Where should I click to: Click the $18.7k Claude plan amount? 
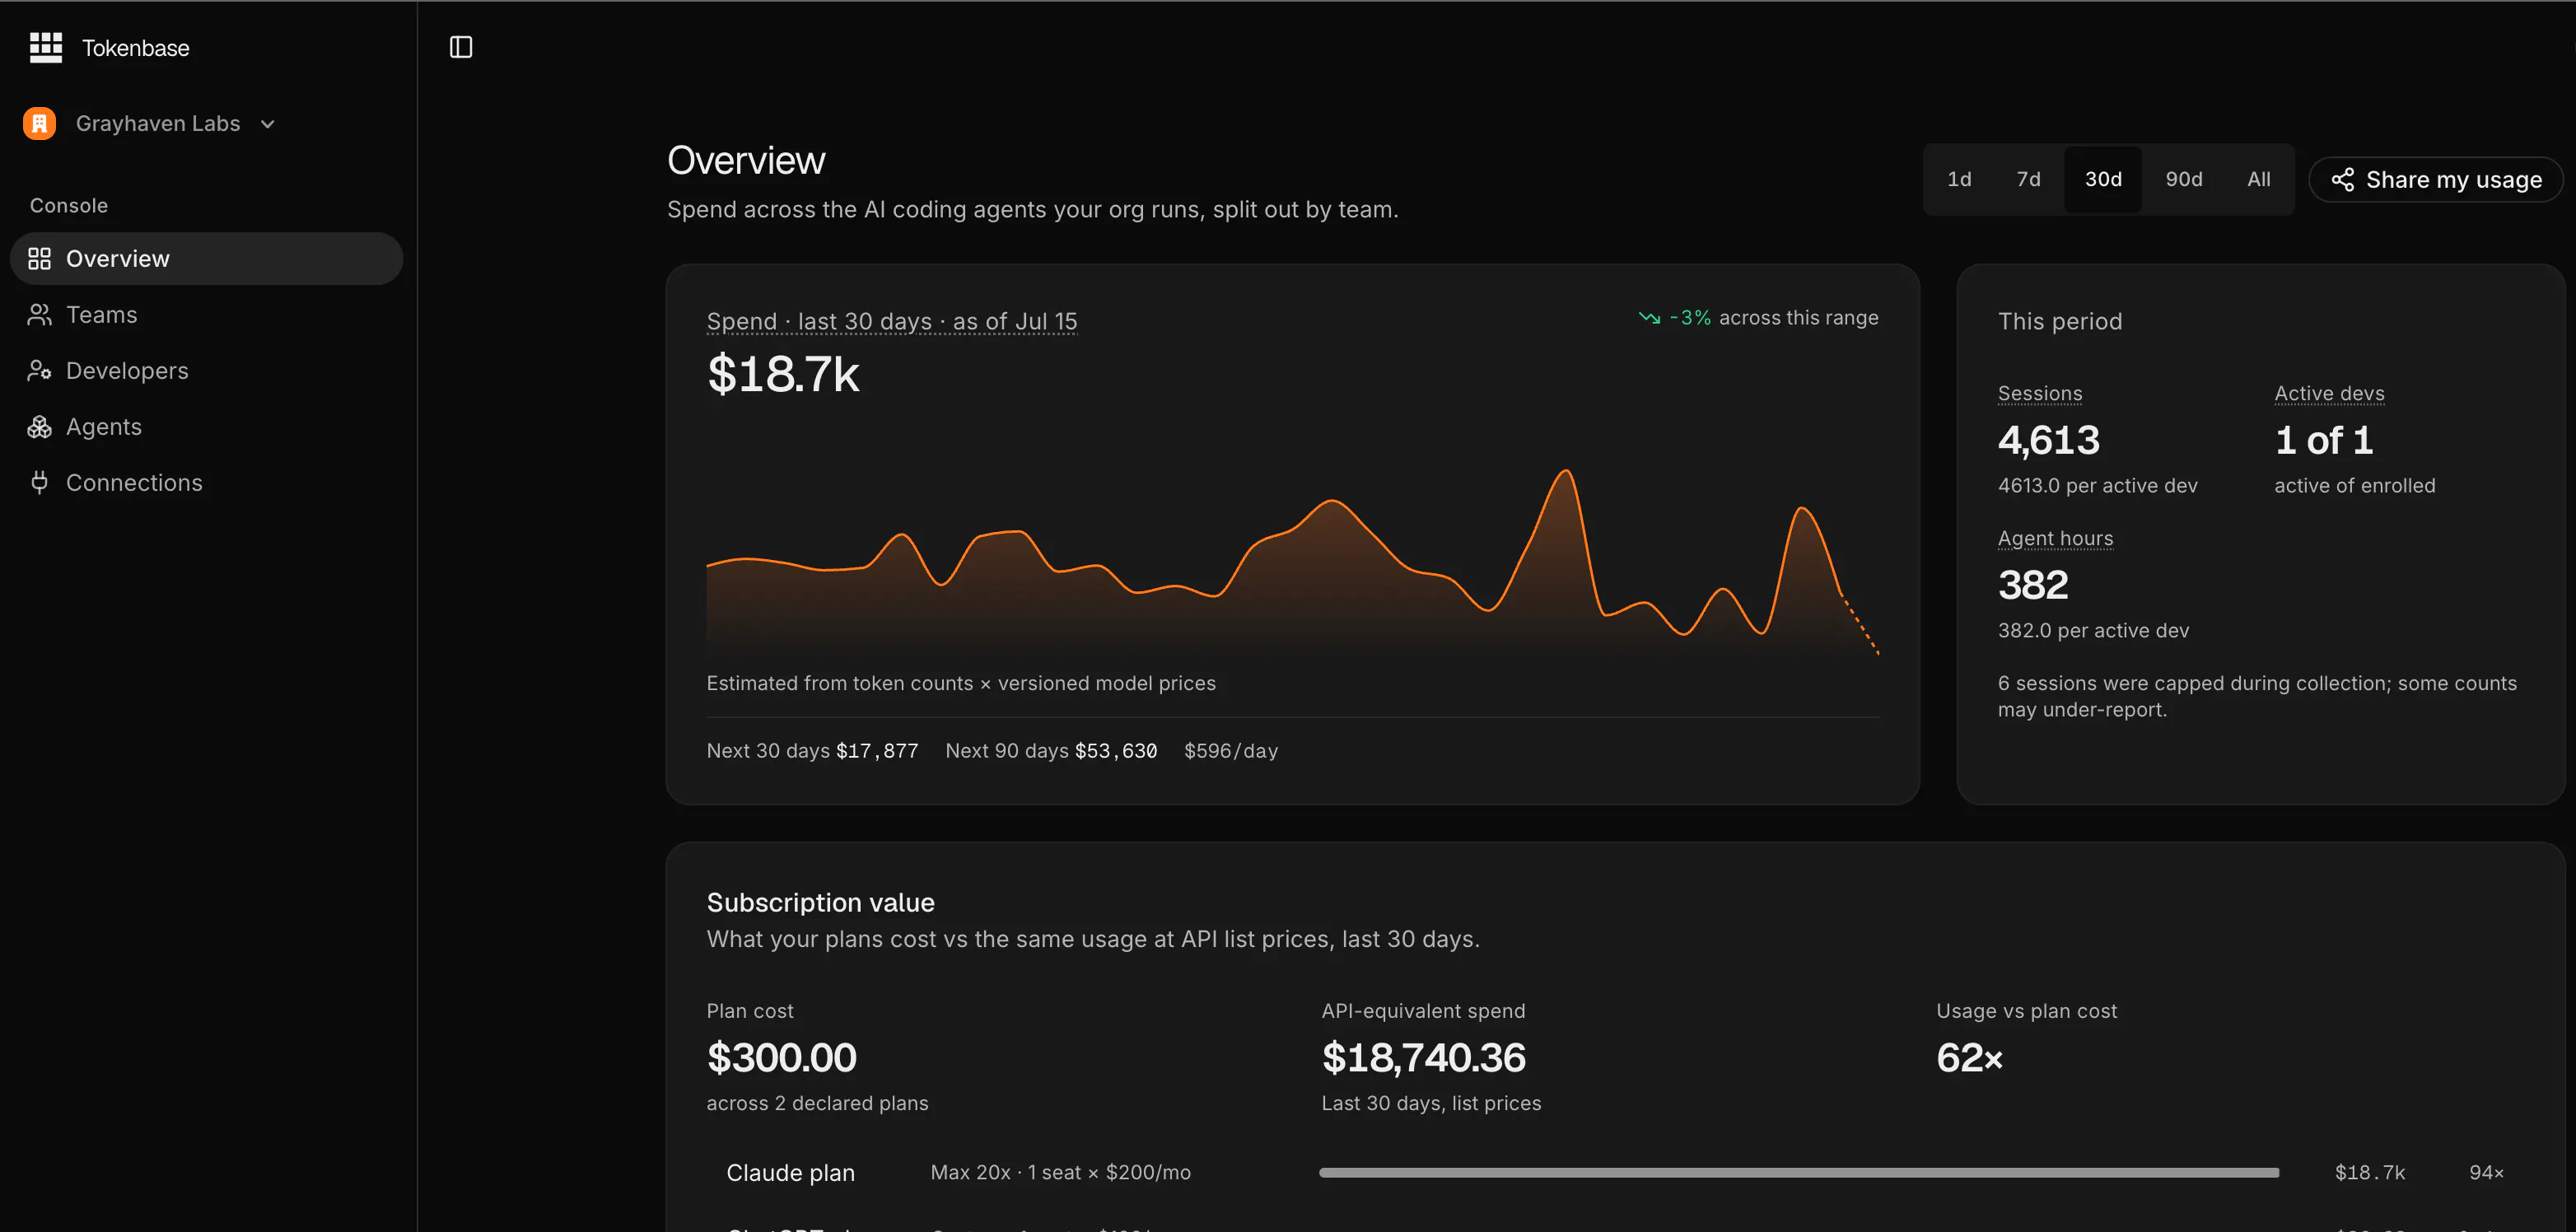[2370, 1173]
